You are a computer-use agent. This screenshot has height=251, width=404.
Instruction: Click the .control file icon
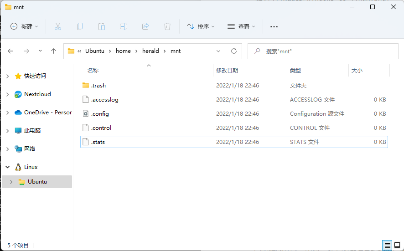86,128
